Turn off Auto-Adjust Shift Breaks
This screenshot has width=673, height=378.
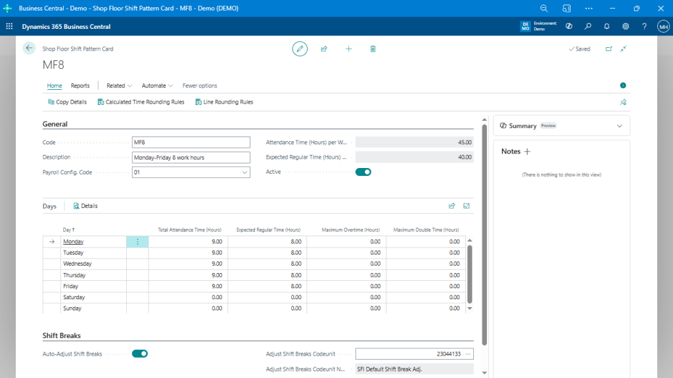pos(139,353)
